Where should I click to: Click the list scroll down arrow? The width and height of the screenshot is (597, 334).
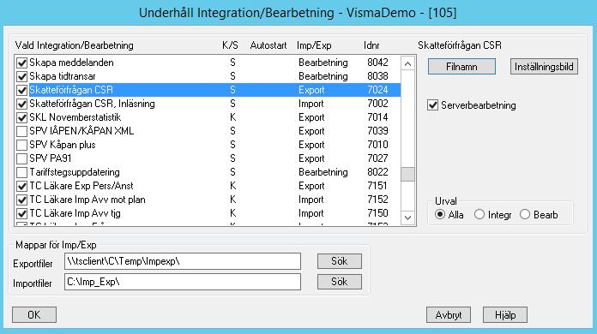407,218
